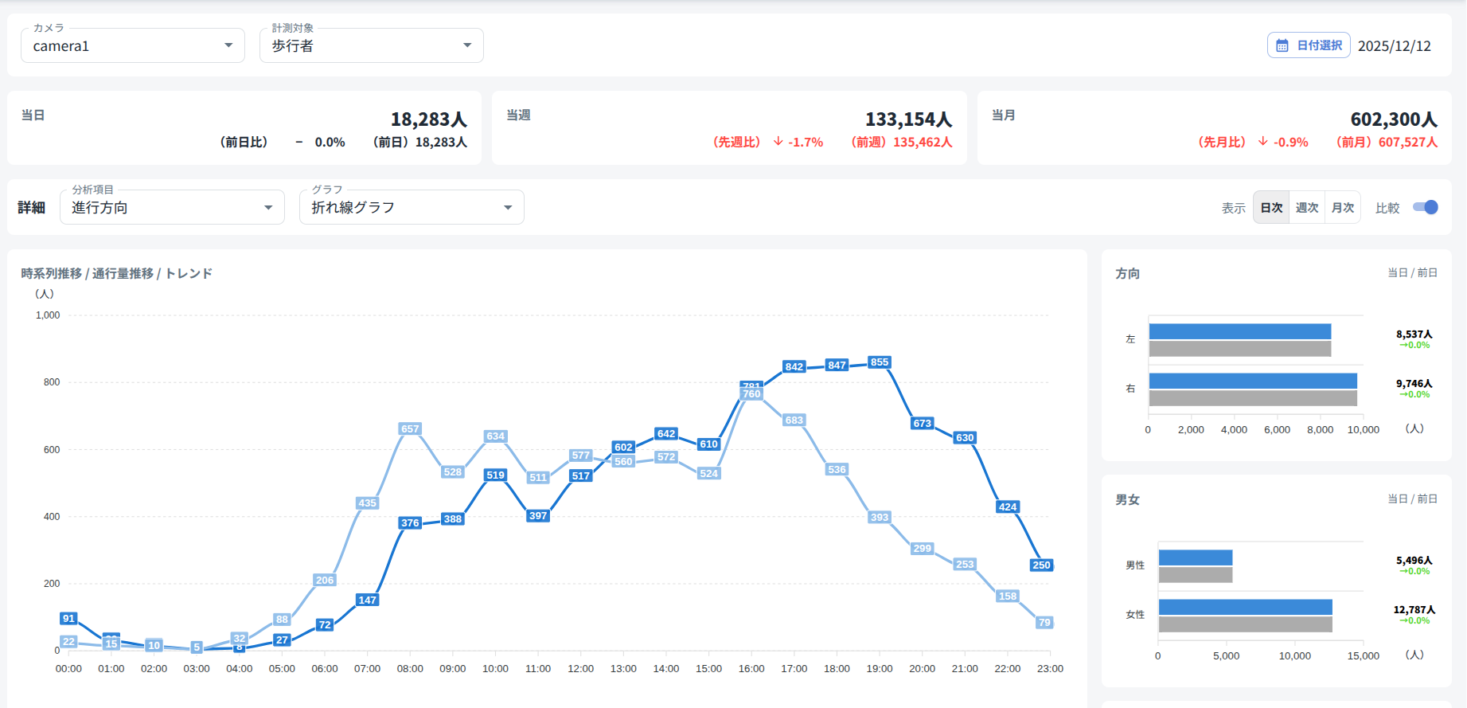Screen dimensions: 1467x708
Task: Click the 855 peak data label
Action: (880, 362)
